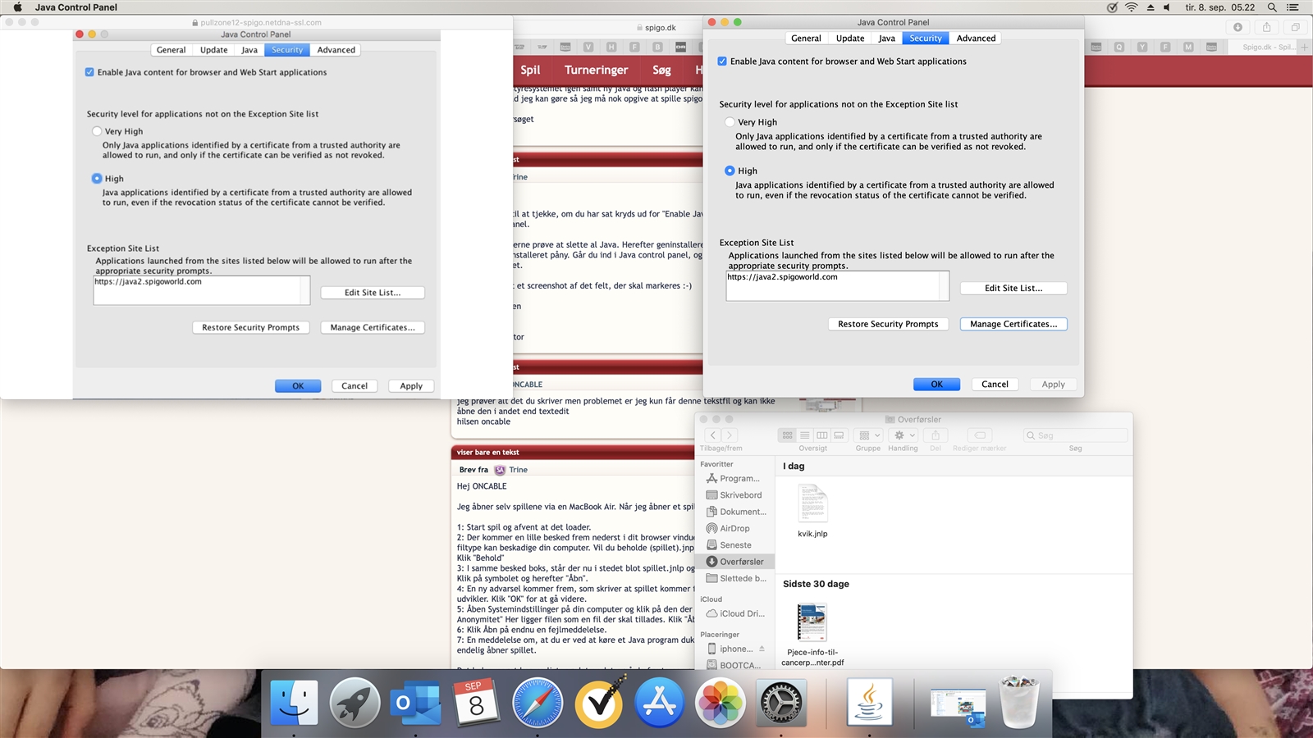Click the Finder Søg search field

click(x=1075, y=435)
